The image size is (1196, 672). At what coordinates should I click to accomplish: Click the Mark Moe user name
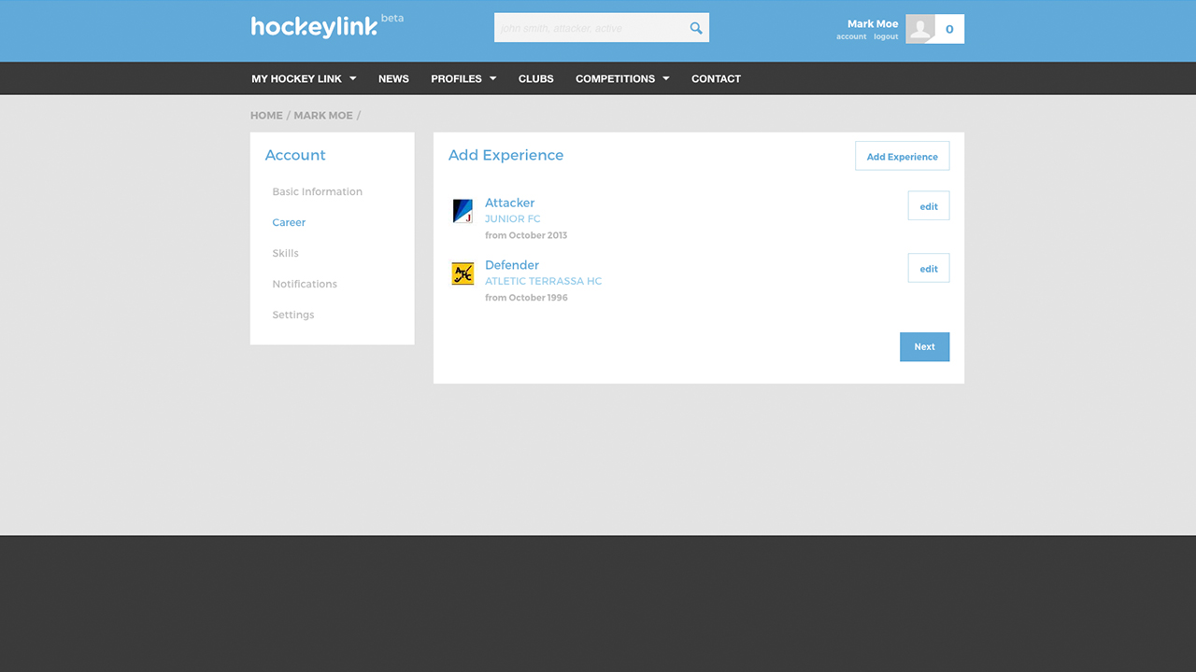[x=873, y=24]
